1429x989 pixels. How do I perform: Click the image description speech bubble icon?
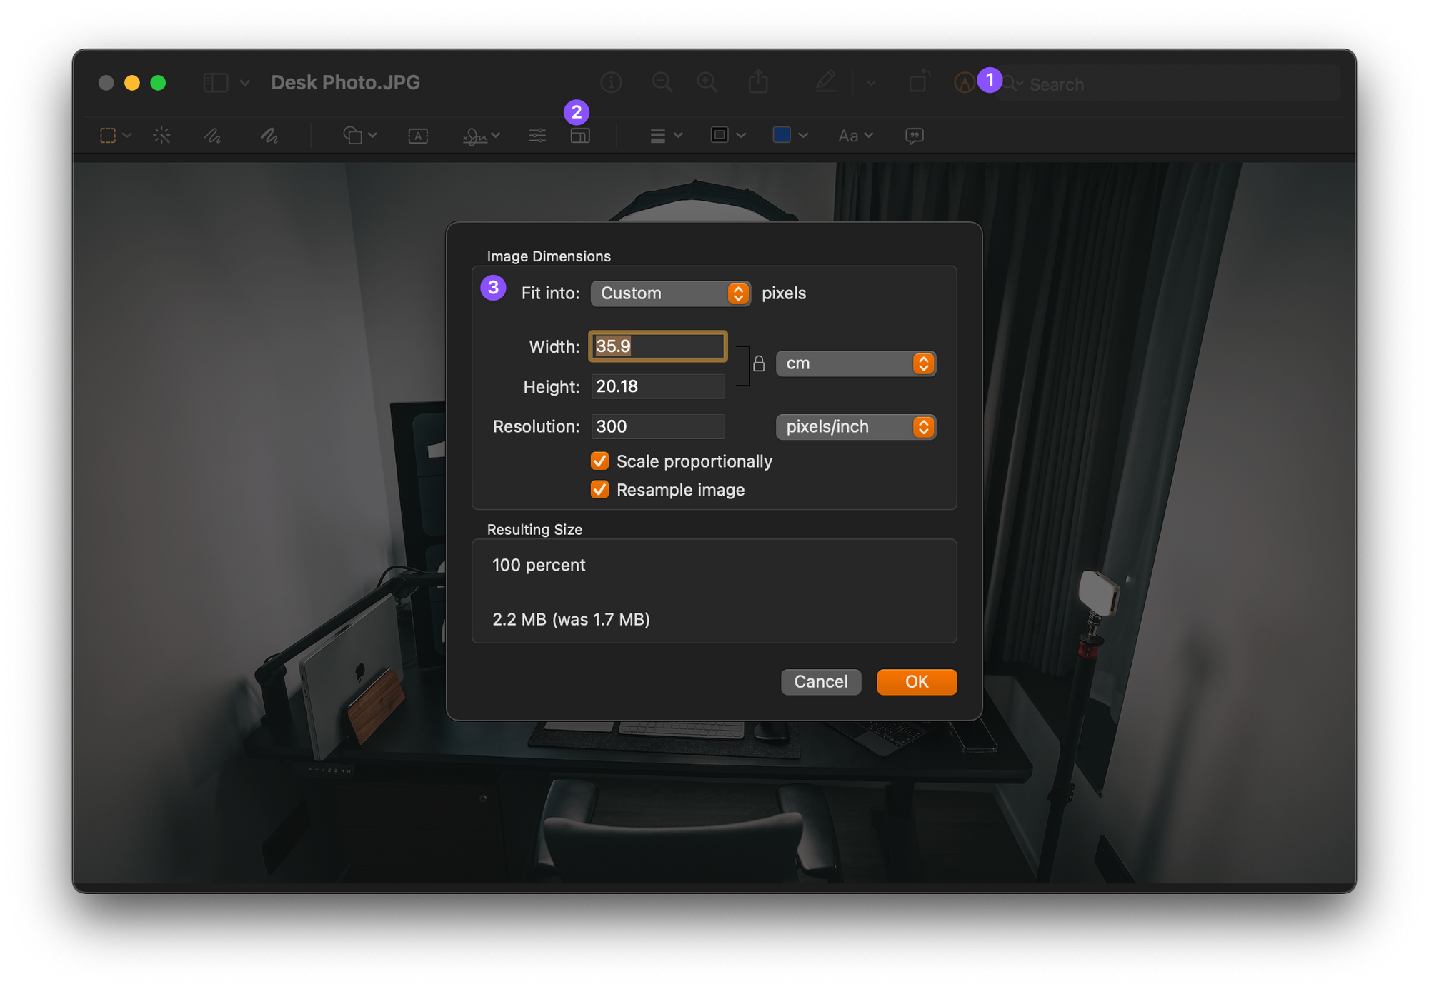[914, 136]
